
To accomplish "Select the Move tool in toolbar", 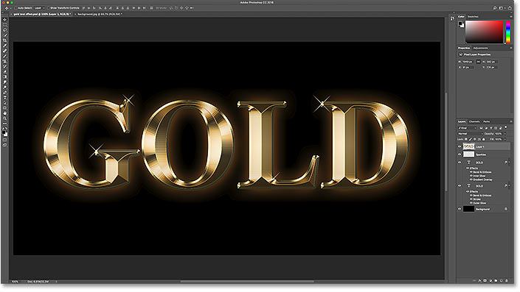I will coord(4,20).
